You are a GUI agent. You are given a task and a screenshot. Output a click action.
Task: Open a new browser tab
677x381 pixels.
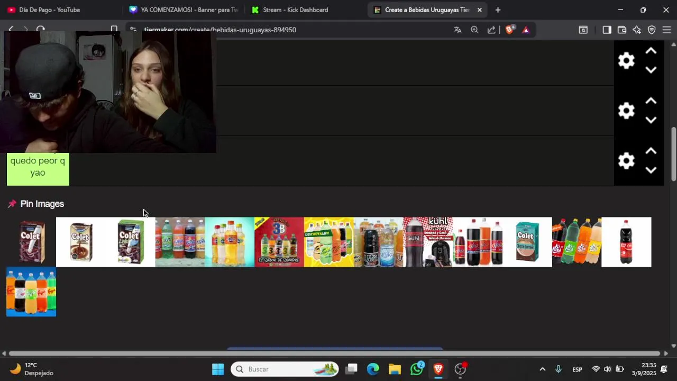(x=498, y=10)
